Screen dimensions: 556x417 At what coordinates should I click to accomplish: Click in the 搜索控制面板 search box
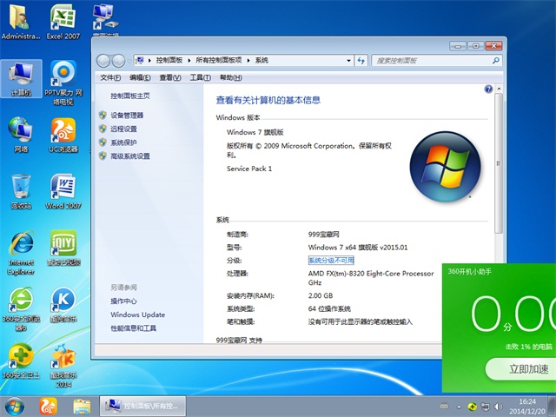[432, 61]
